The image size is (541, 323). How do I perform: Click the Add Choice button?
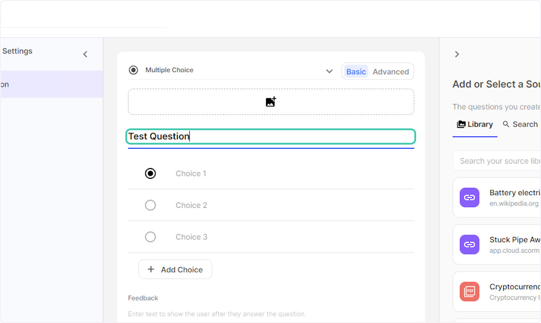pyautogui.click(x=175, y=269)
